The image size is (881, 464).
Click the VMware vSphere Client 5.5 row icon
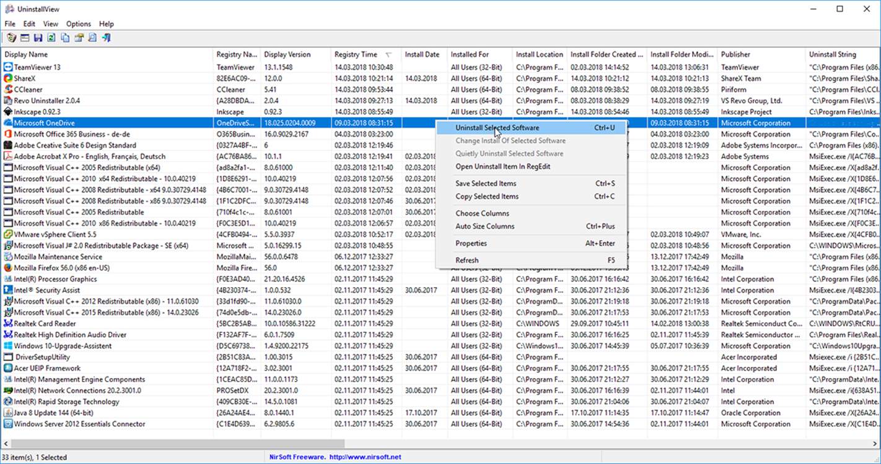pos(8,234)
